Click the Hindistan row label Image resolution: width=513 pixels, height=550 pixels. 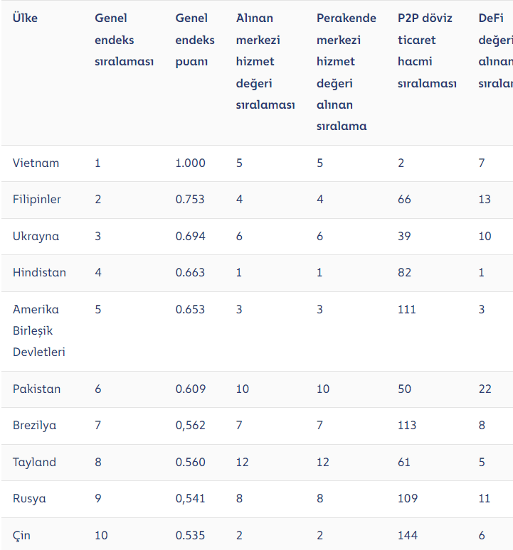[39, 273]
